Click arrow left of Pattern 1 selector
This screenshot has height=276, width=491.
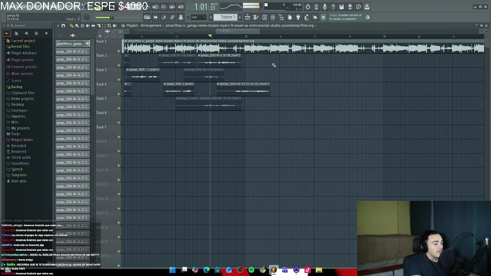[211, 17]
